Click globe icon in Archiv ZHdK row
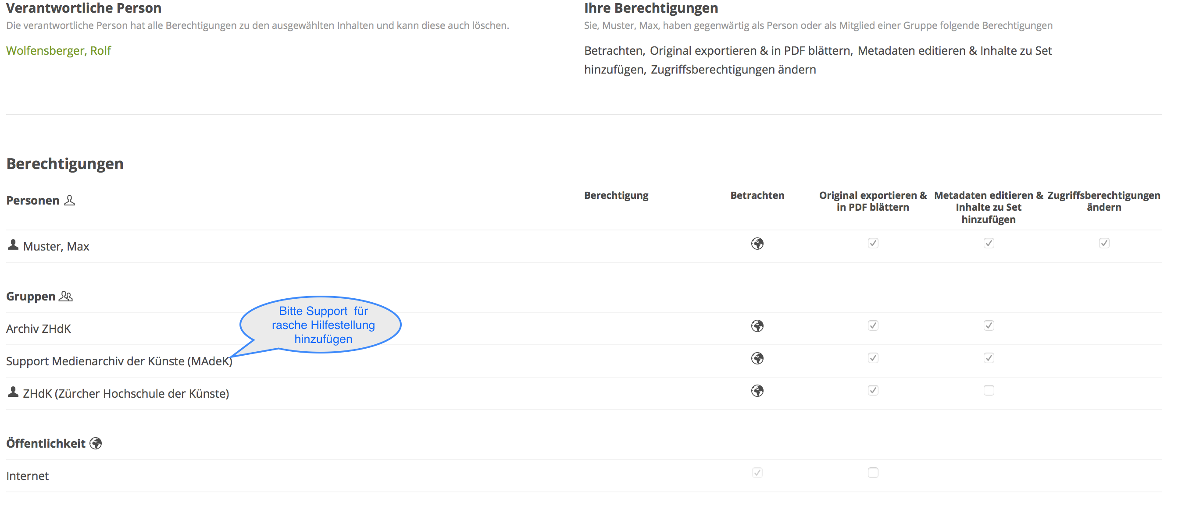The width and height of the screenshot is (1178, 523). tap(757, 326)
